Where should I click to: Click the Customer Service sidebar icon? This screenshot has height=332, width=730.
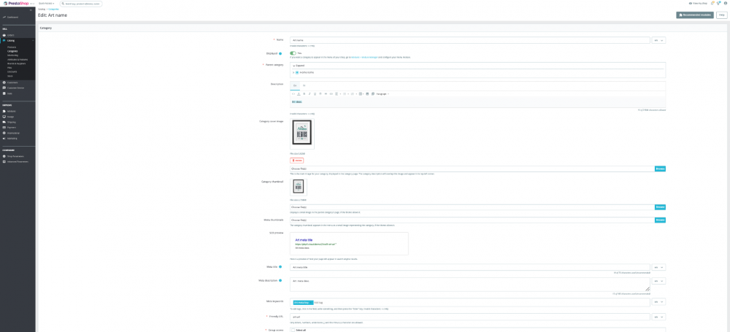[4, 88]
